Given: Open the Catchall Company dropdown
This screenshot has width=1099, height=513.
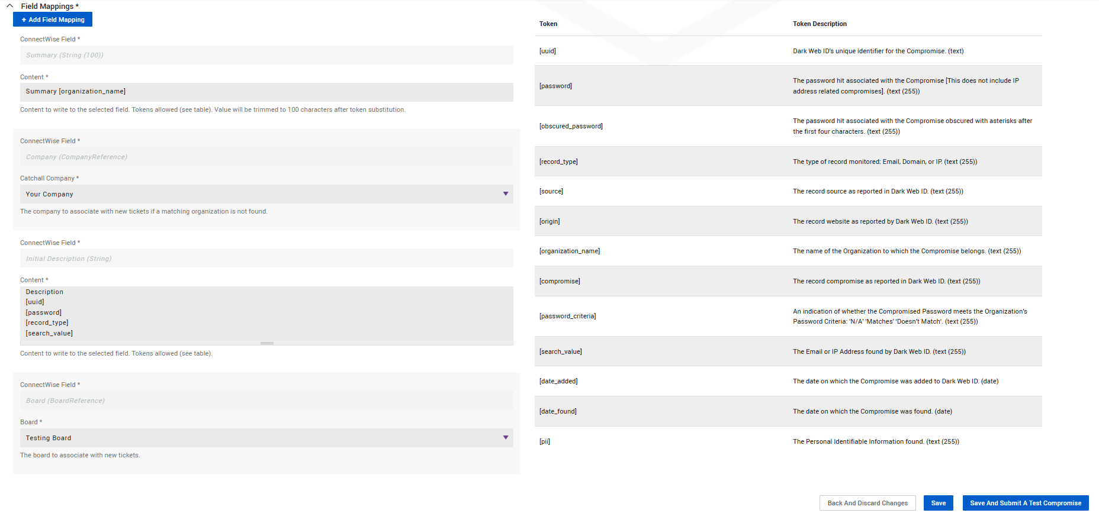Looking at the screenshot, I should click(266, 194).
